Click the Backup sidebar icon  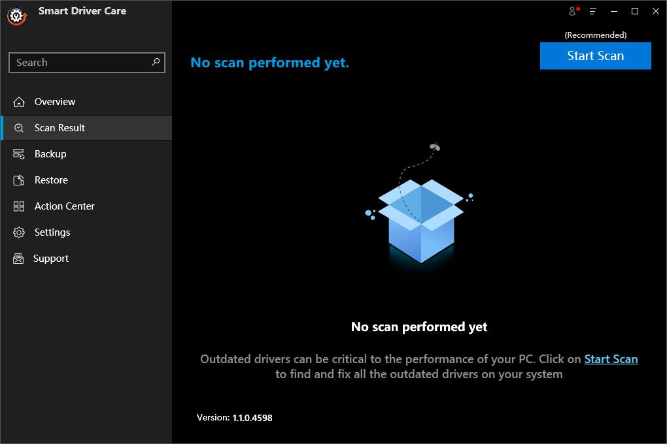pyautogui.click(x=18, y=154)
